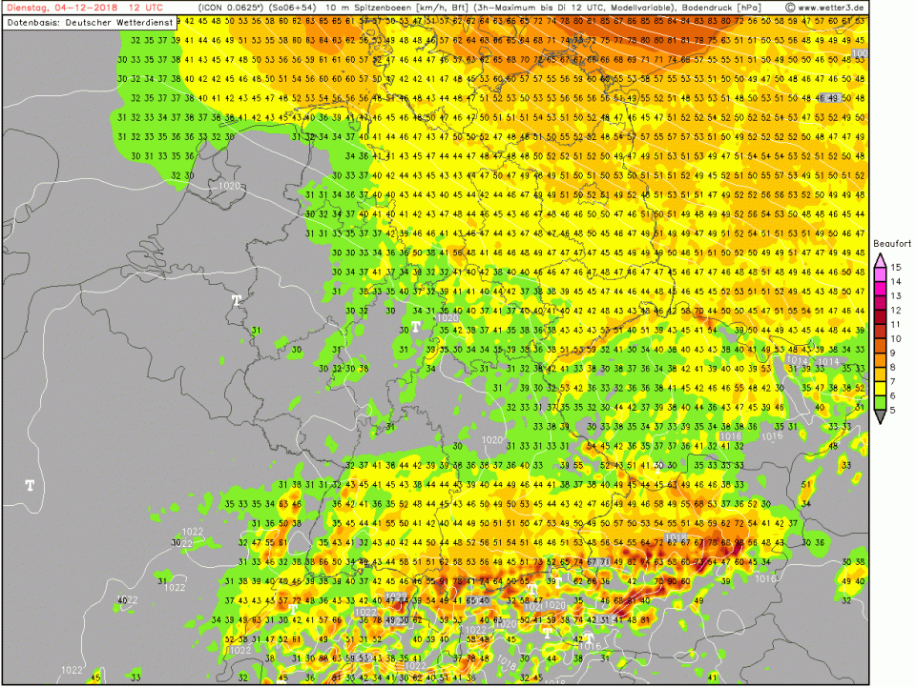Click the large white T marker over Belgium
The height and width of the screenshot is (687, 916).
tap(237, 300)
